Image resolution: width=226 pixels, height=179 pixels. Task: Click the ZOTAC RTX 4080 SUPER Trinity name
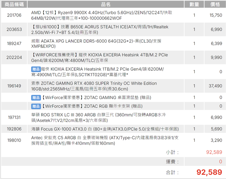(x=94, y=86)
